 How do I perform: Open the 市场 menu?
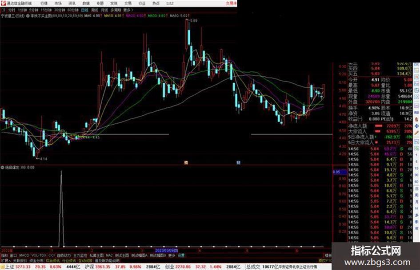coord(58,4)
